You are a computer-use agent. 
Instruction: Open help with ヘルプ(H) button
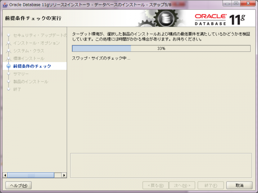tap(18, 185)
